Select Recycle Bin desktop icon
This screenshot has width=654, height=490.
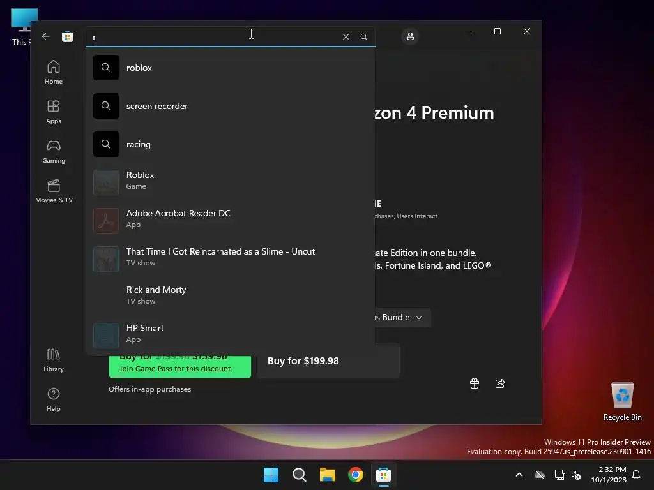click(x=622, y=402)
